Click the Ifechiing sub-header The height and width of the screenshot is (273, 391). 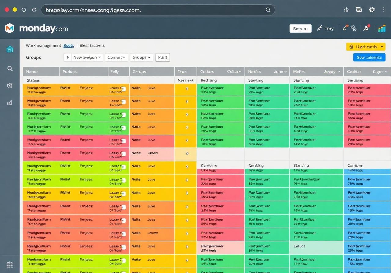tap(209, 80)
